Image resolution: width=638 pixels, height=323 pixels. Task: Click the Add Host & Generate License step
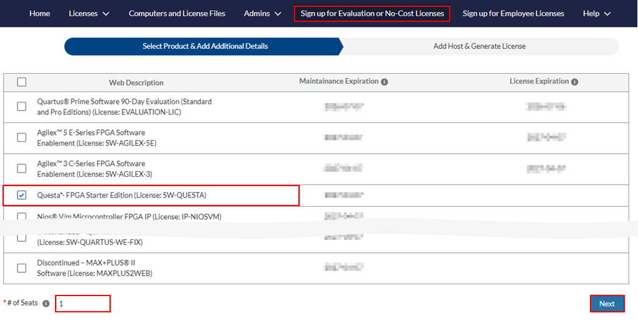[479, 46]
